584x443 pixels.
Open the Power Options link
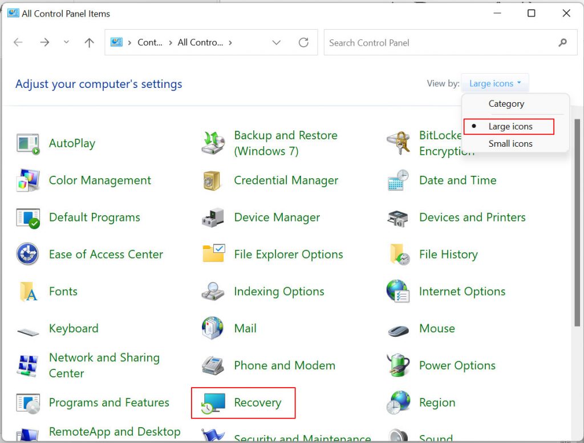click(457, 365)
